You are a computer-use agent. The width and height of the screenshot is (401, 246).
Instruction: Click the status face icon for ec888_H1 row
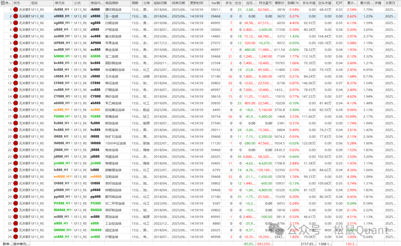16,110
